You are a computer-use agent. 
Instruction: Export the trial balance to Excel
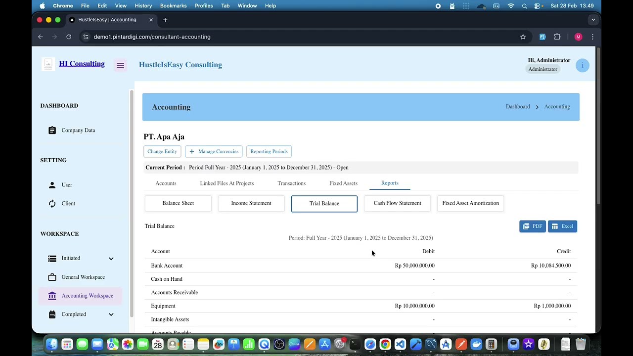tap(562, 226)
